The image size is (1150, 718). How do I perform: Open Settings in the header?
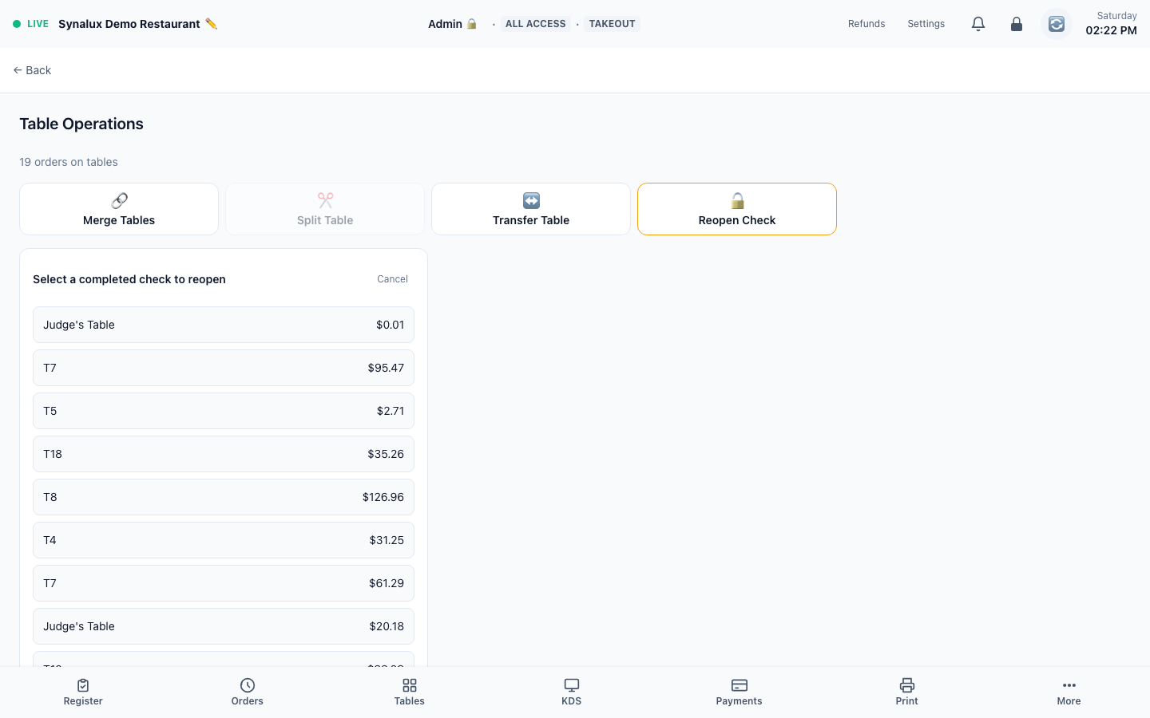point(926,24)
